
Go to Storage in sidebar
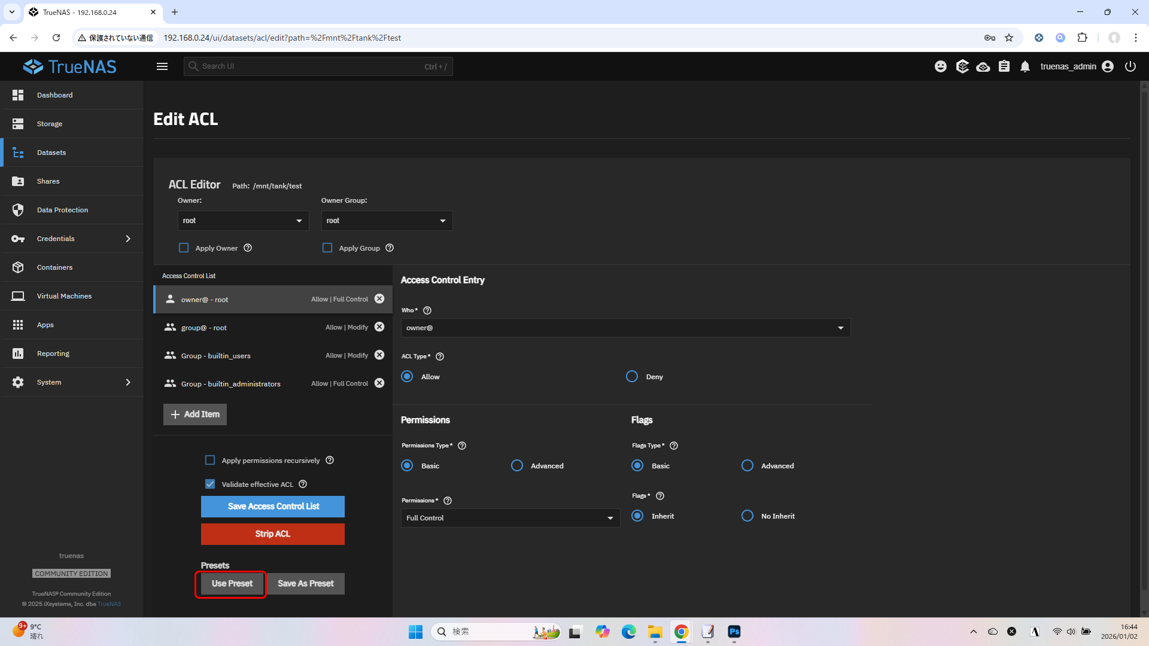50,124
